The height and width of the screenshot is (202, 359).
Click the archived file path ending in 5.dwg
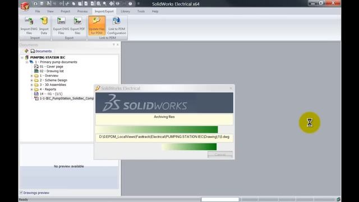164,137
